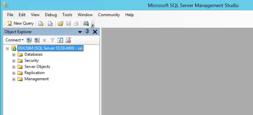This screenshot has height=115, width=253.
Task: Click the Object Explorer panel title
Action: [18, 32]
